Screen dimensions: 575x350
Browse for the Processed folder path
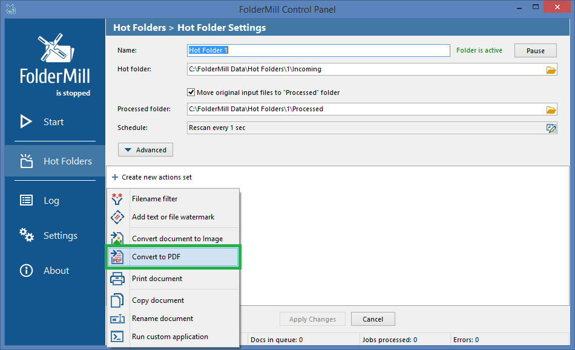tap(551, 109)
